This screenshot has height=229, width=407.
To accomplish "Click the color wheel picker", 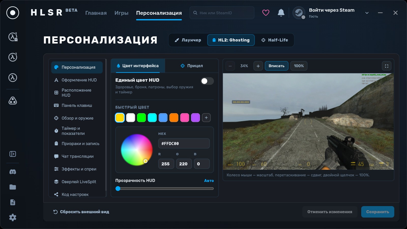I will 137,150.
